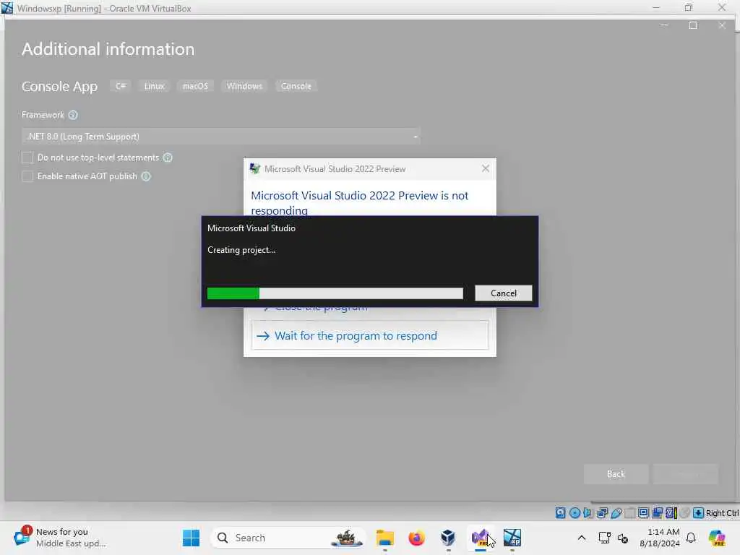
Task: Click the Back button
Action: pos(616,474)
